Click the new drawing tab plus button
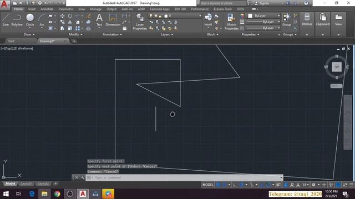Screen dimensions: 355x199 (x=74, y=41)
